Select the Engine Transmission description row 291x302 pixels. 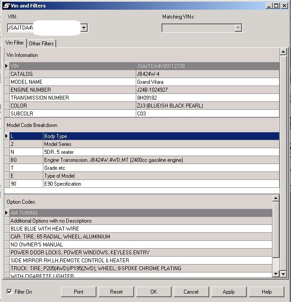(161, 160)
